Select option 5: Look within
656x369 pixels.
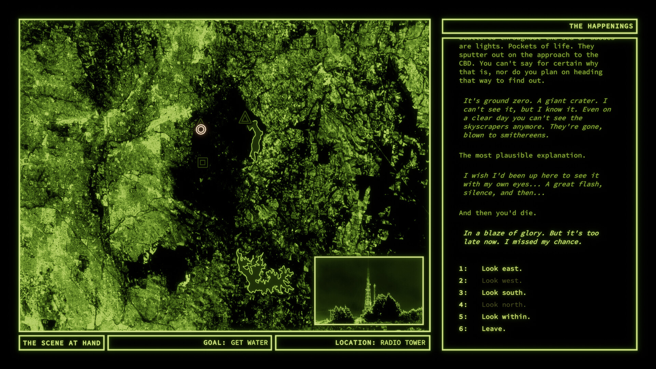pyautogui.click(x=506, y=317)
